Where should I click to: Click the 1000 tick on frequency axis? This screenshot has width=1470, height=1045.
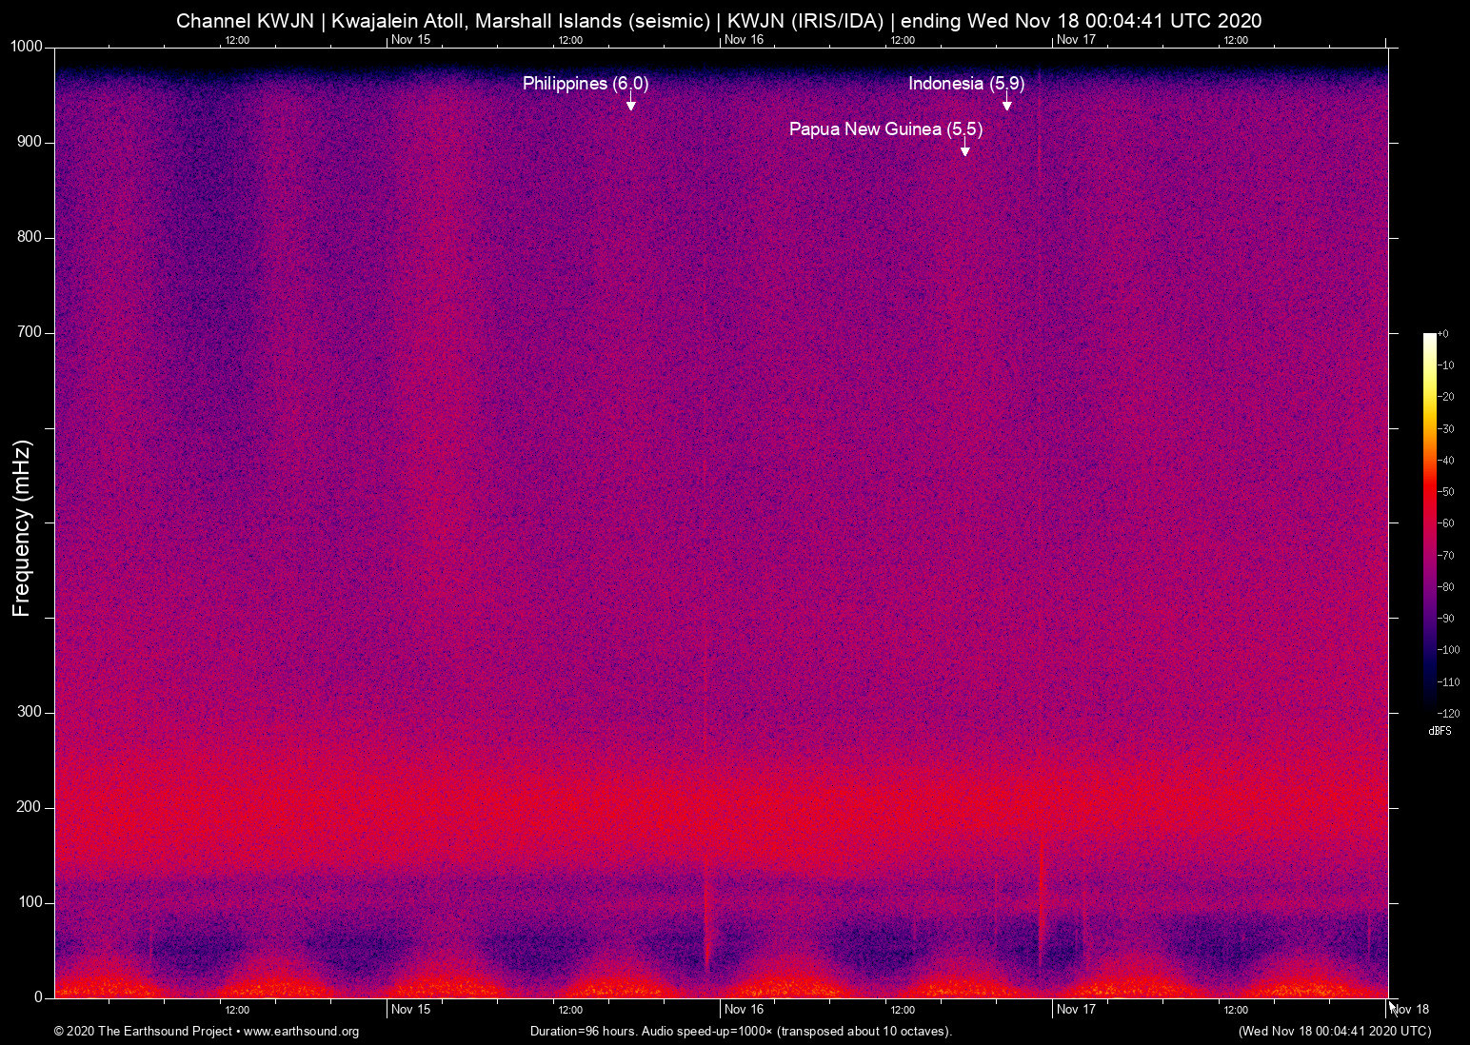27,47
